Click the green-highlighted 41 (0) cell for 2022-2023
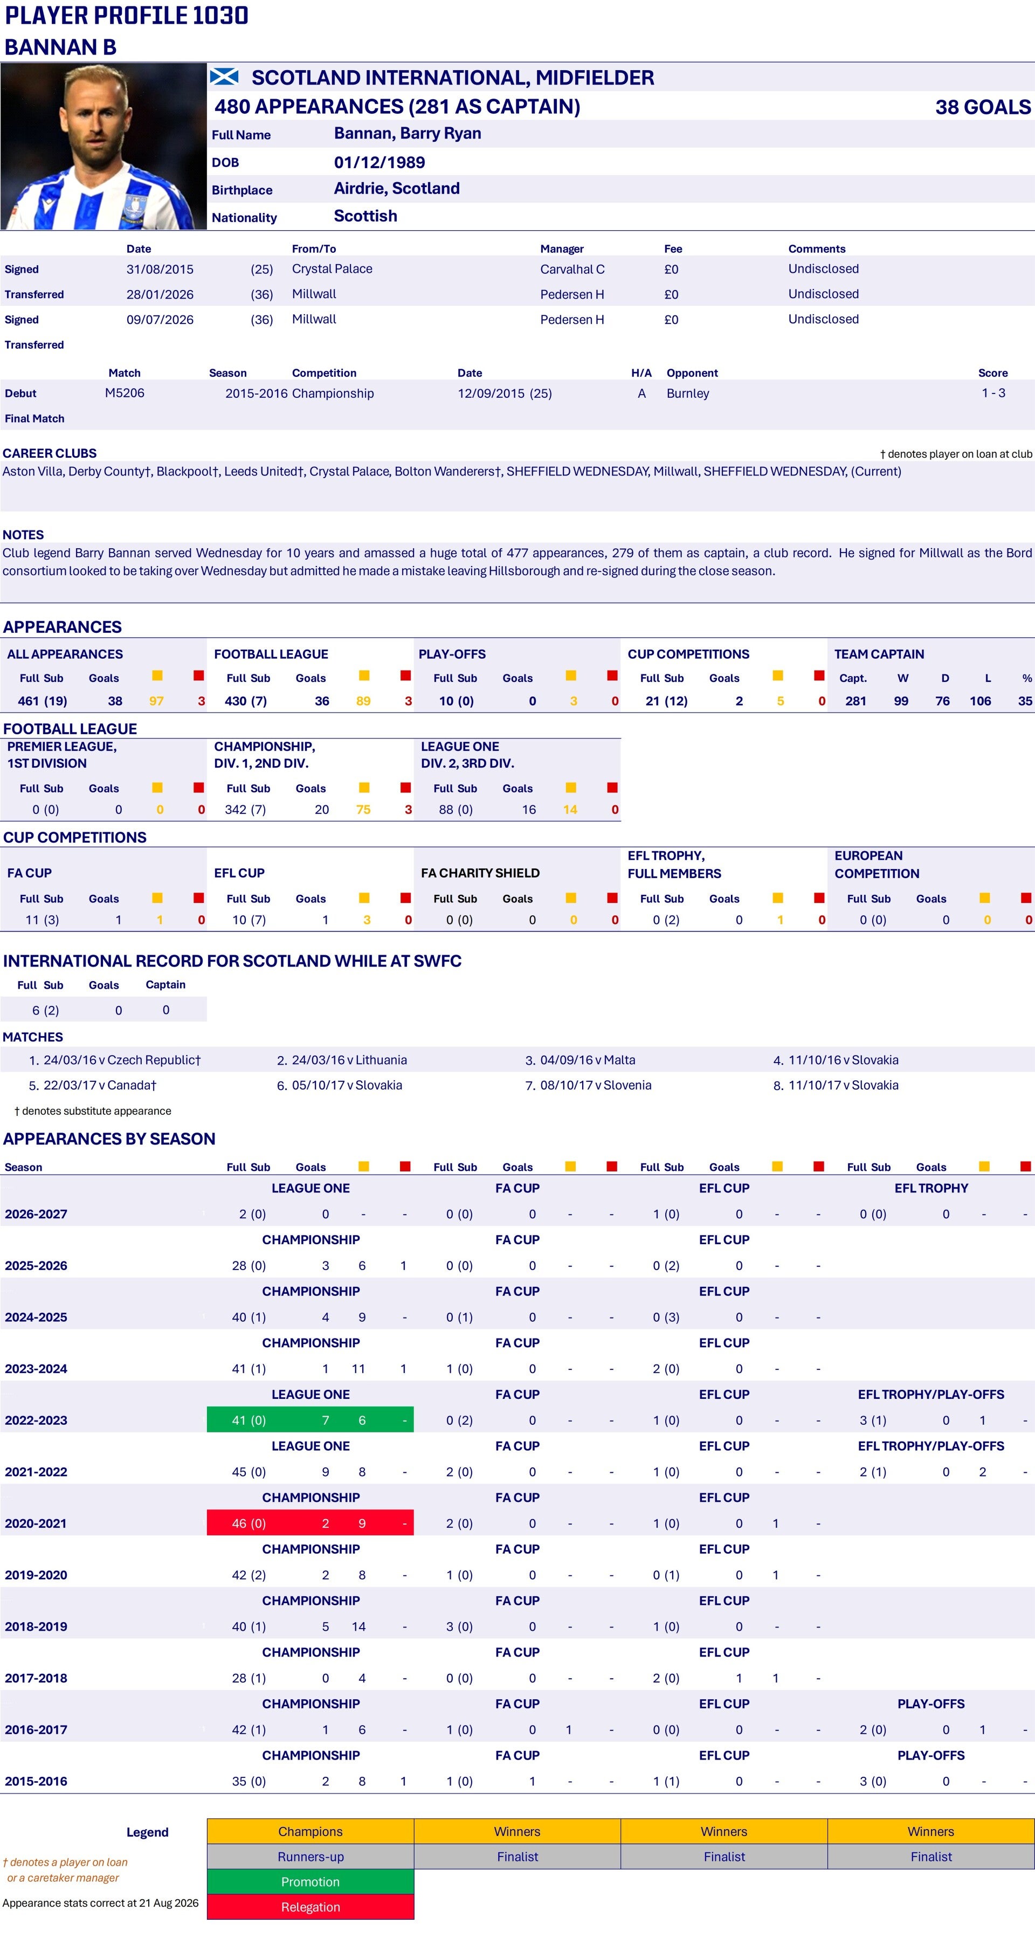 click(310, 1419)
